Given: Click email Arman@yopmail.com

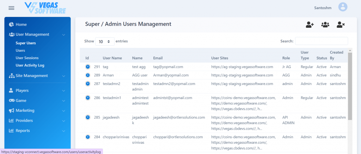Looking at the screenshot, I should [x=171, y=75].
